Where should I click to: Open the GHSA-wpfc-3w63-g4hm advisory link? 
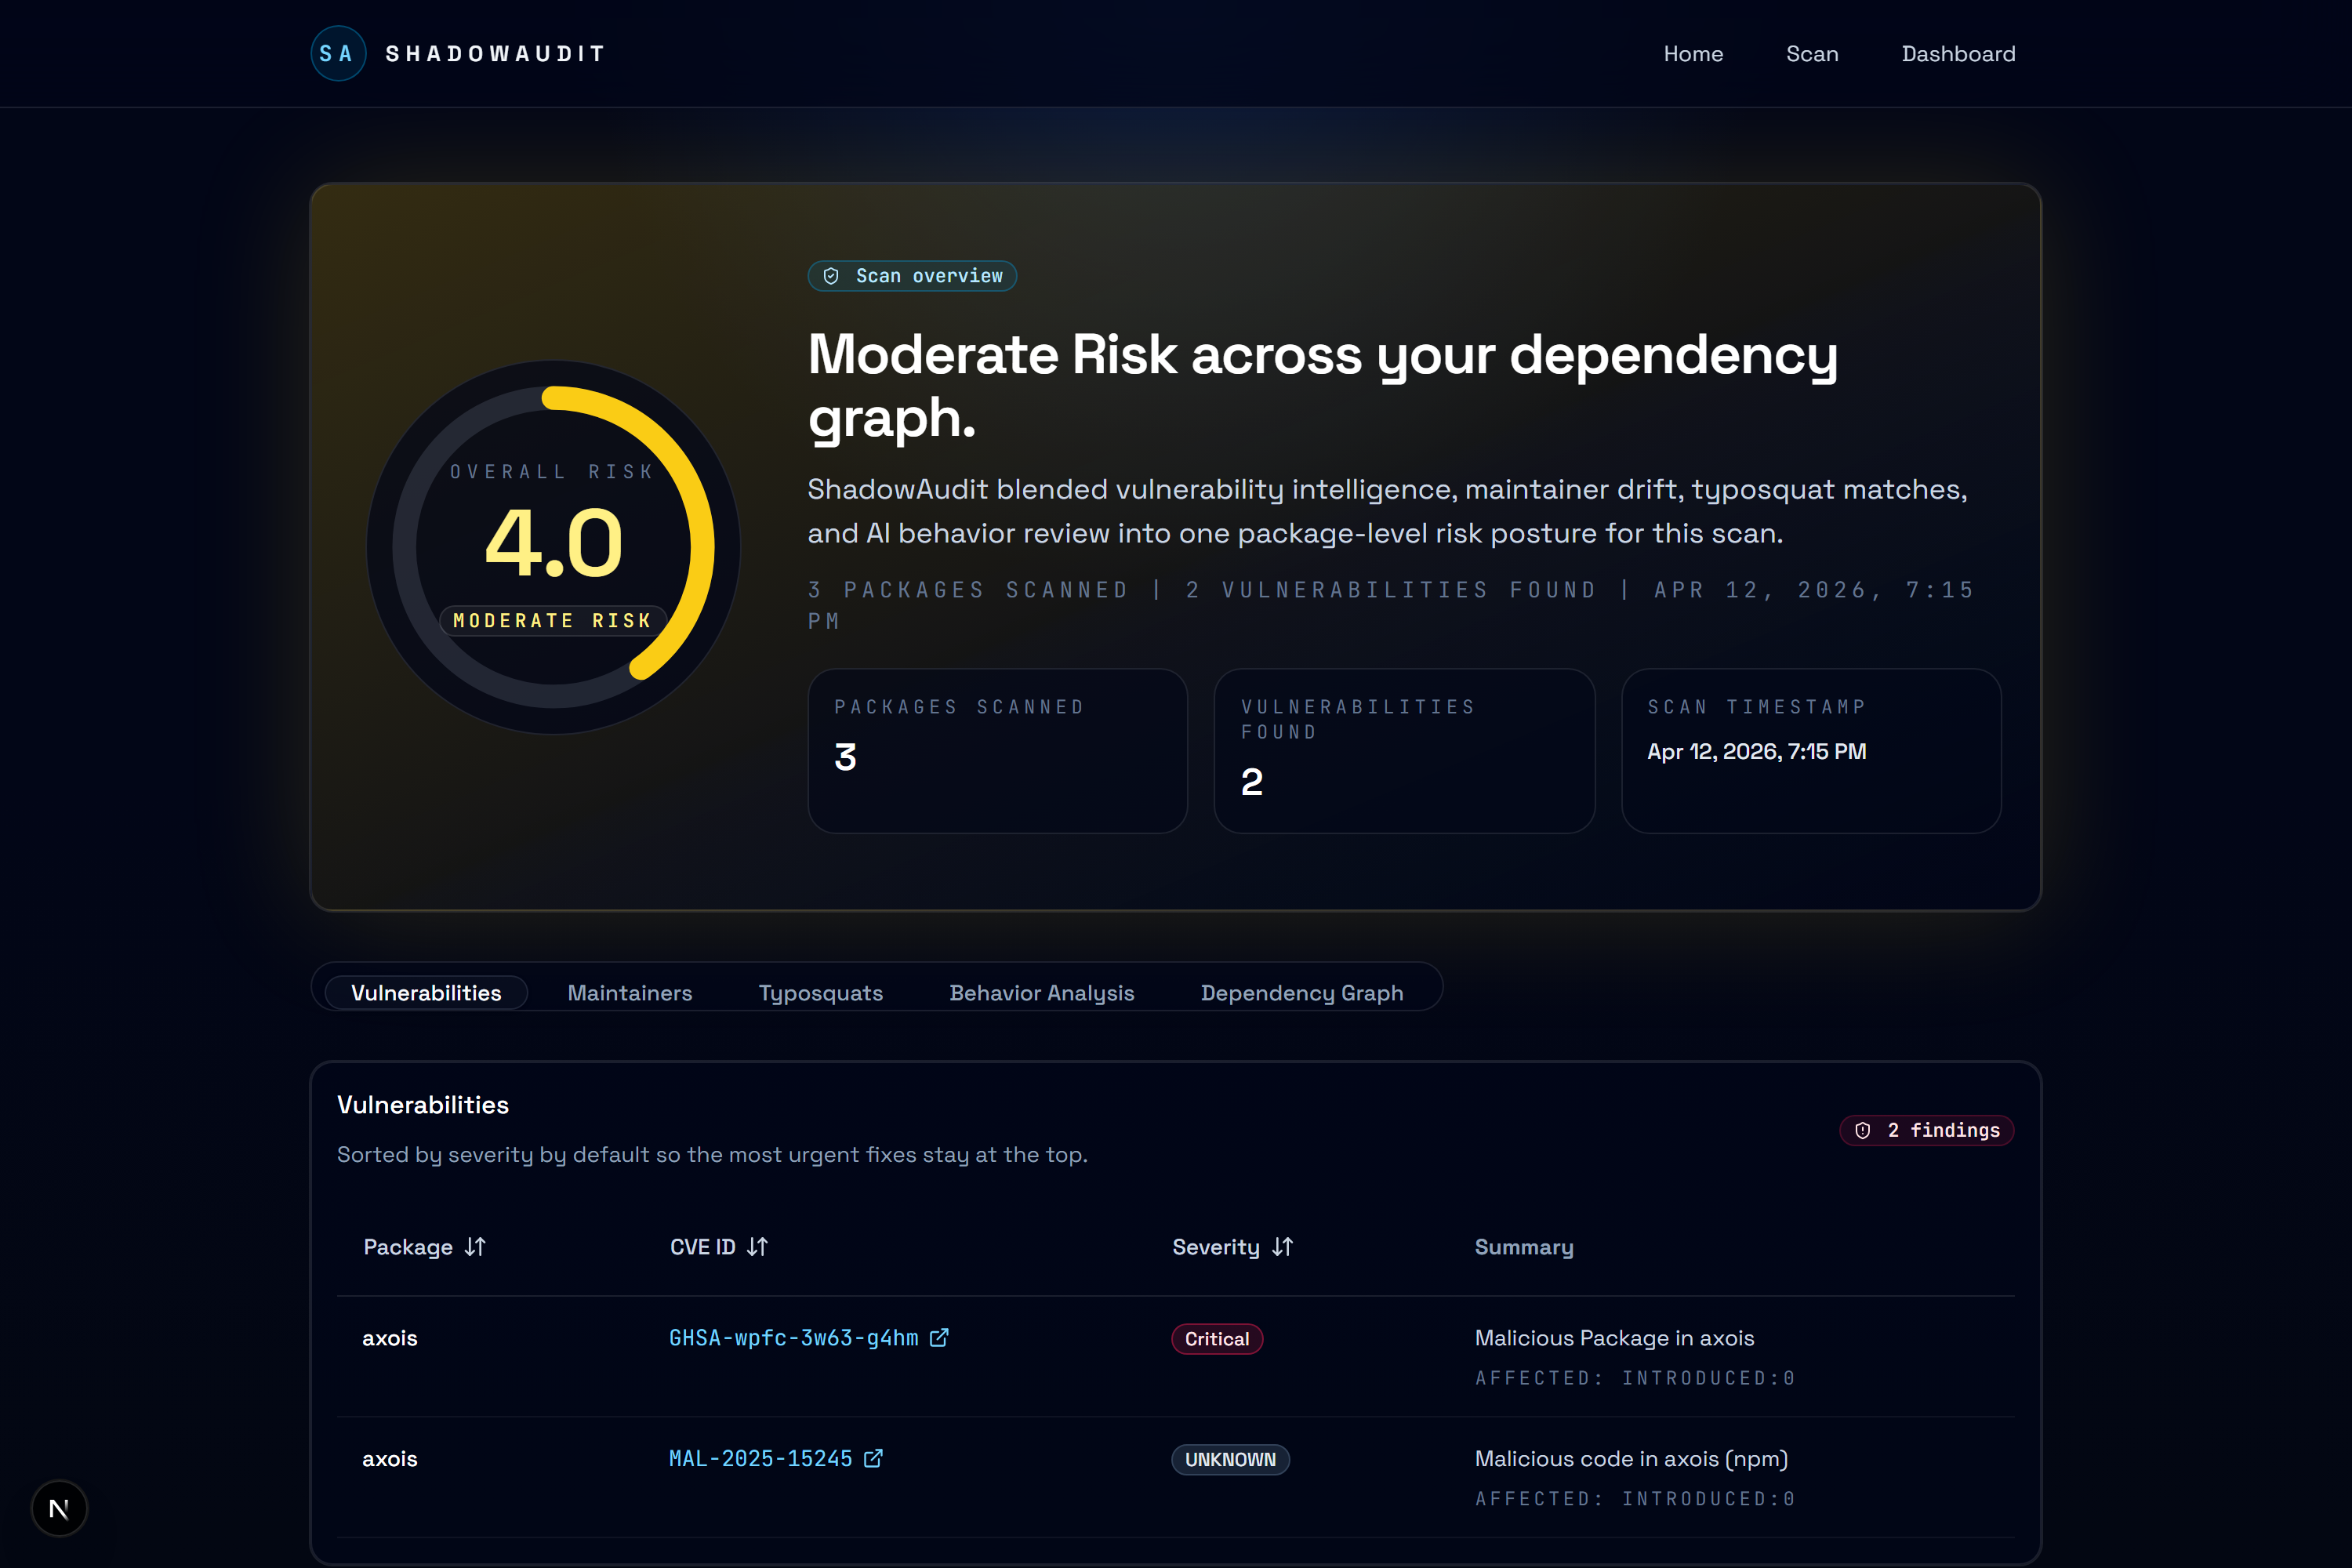point(793,1338)
